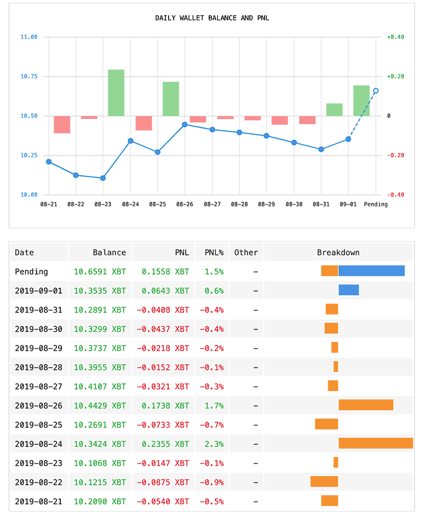Image resolution: width=423 pixels, height=515 pixels.
Task: Click the PNL value -0.0540 XBT
Action: pyautogui.click(x=163, y=501)
